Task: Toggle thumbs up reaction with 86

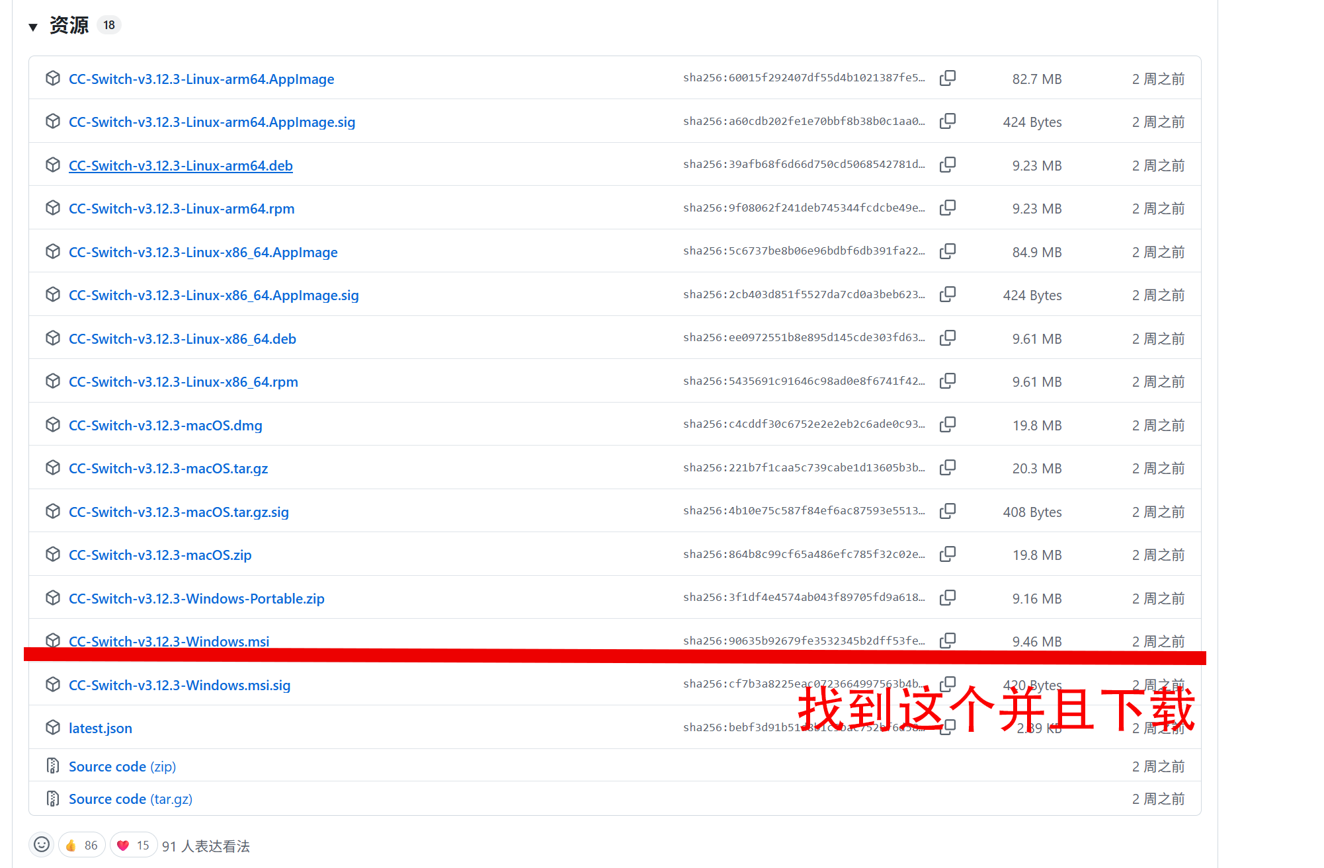Action: 82,845
